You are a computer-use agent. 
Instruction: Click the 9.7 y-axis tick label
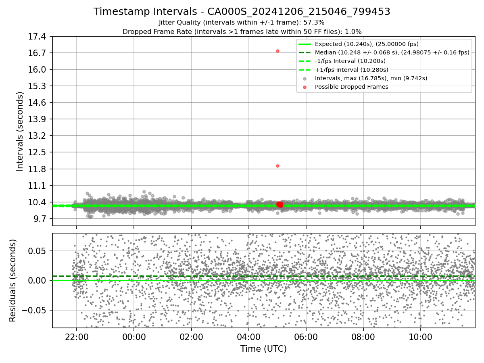click(x=41, y=219)
